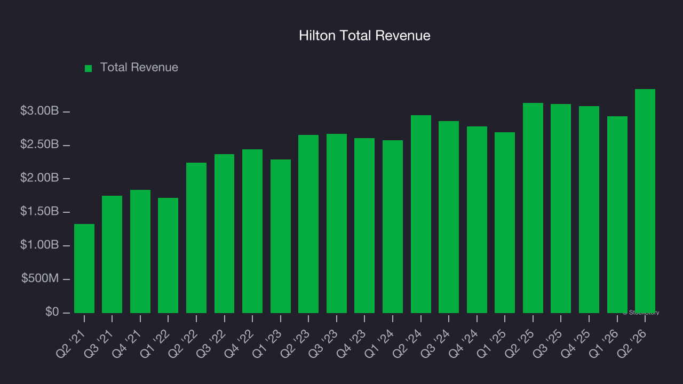Select the Q2 '24 revenue bar
Viewport: 683px width, 384px height.
click(x=421, y=214)
